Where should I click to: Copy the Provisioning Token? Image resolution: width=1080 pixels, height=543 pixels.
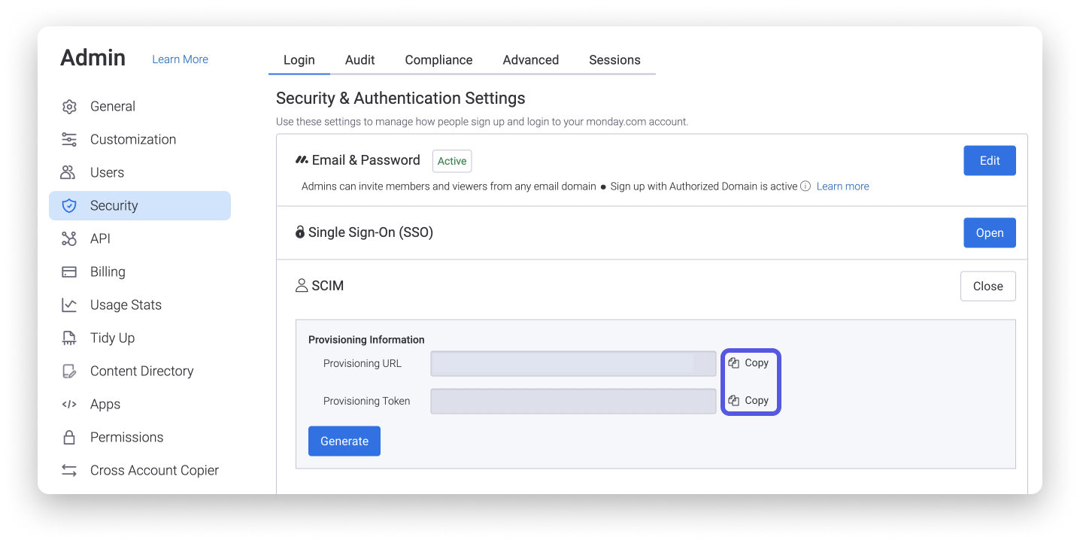click(750, 400)
